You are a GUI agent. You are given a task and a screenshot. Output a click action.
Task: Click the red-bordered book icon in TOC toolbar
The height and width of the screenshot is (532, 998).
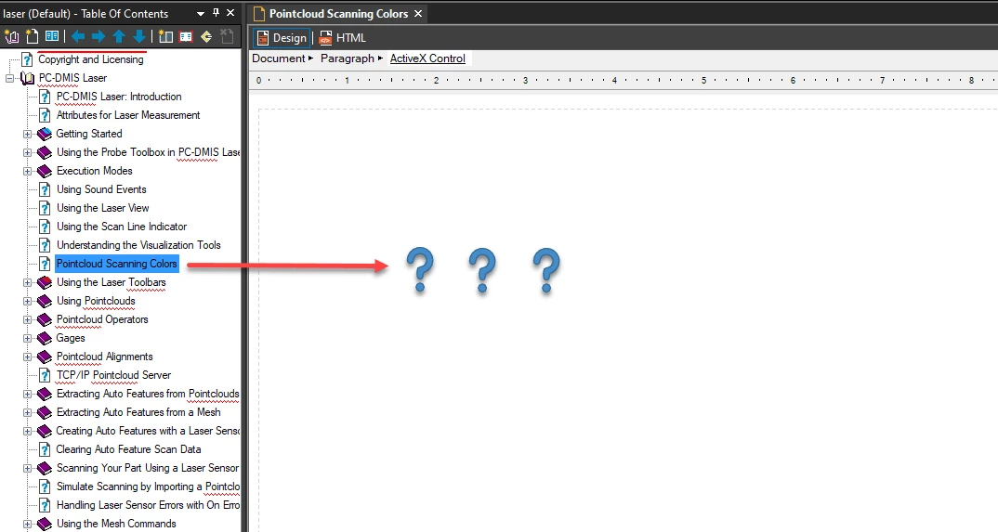[x=186, y=37]
